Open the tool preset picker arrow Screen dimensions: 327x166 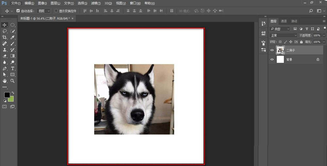tap(12, 11)
